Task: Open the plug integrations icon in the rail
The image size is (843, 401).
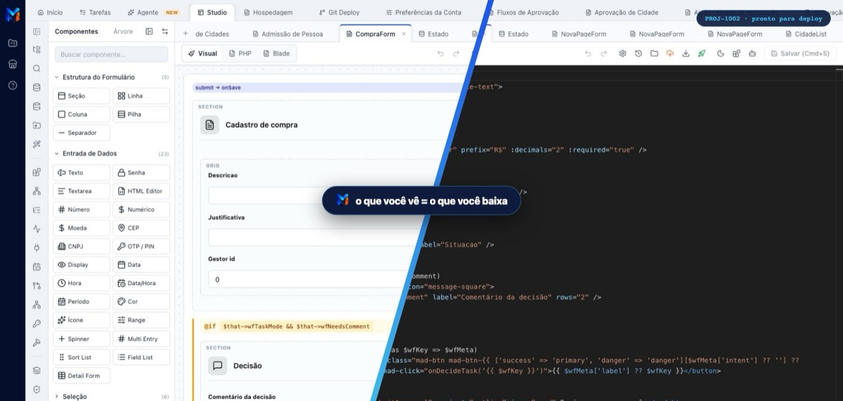Action: coord(37,248)
